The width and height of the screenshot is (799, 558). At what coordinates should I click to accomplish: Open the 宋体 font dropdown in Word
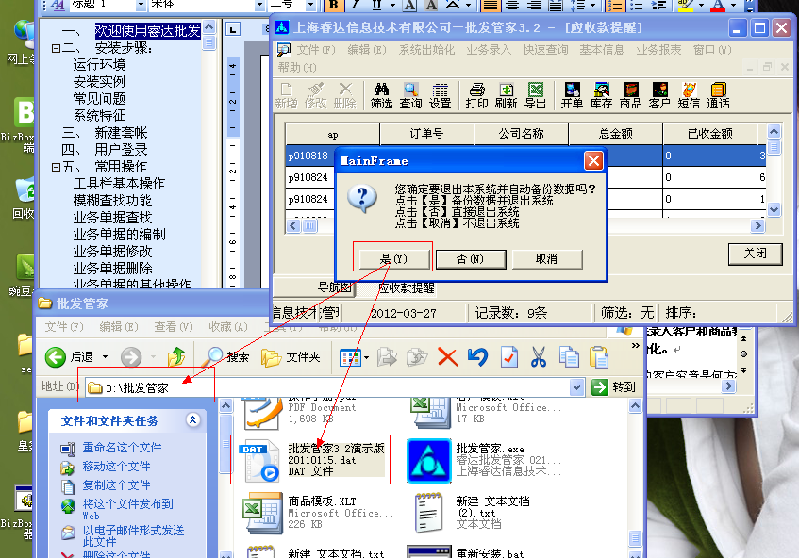[259, 5]
